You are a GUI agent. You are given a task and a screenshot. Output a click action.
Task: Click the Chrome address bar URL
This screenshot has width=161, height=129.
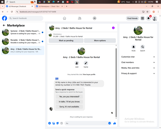click(x=38, y=12)
